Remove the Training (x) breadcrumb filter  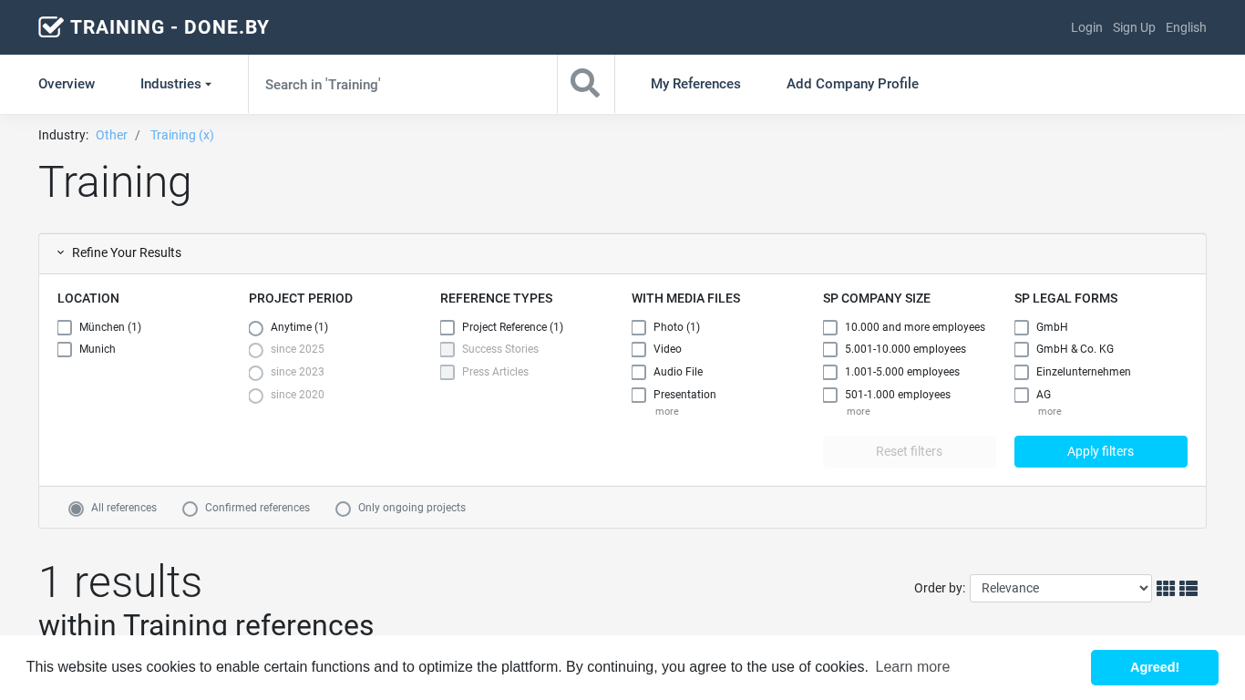click(x=182, y=135)
